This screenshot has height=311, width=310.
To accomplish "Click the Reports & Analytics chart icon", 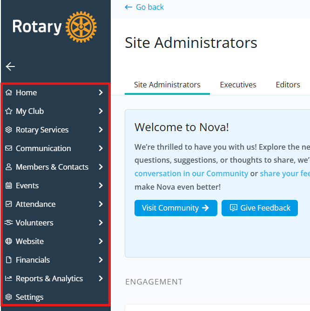I will click(8, 278).
